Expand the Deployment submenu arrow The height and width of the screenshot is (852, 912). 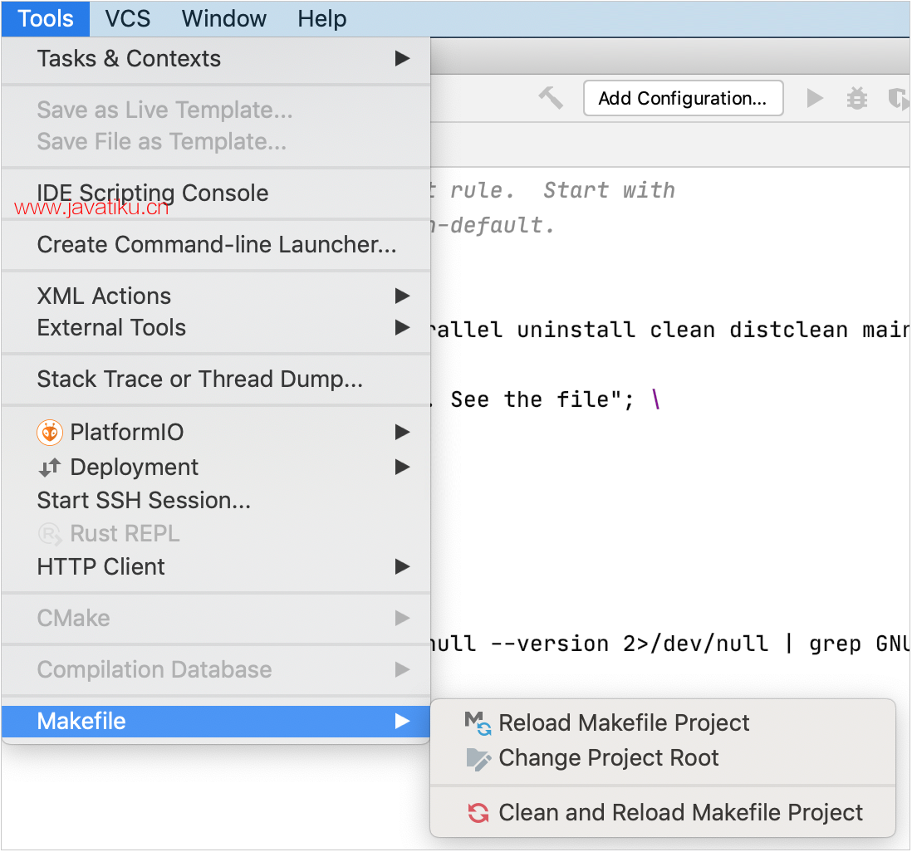[403, 467]
